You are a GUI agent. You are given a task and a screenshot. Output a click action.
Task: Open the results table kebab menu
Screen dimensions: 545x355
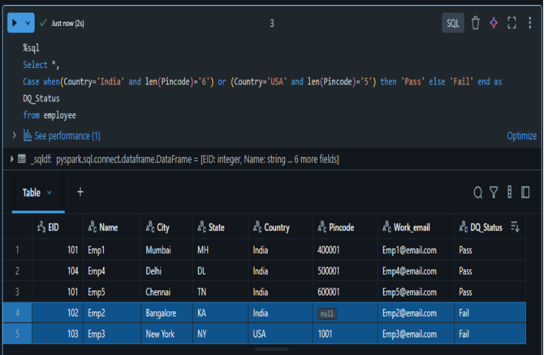point(510,192)
